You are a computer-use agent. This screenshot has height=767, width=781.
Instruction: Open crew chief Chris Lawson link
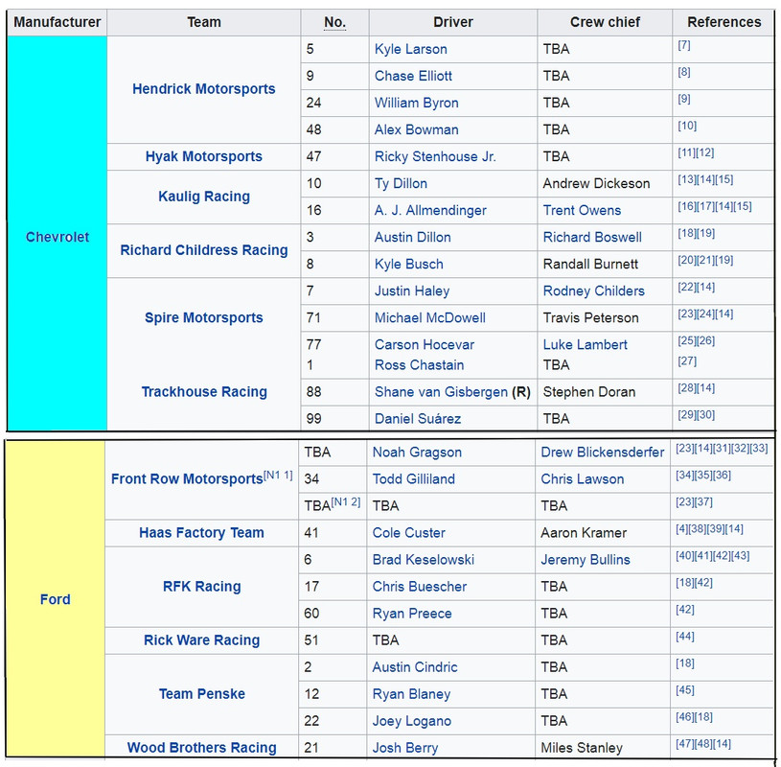point(583,479)
